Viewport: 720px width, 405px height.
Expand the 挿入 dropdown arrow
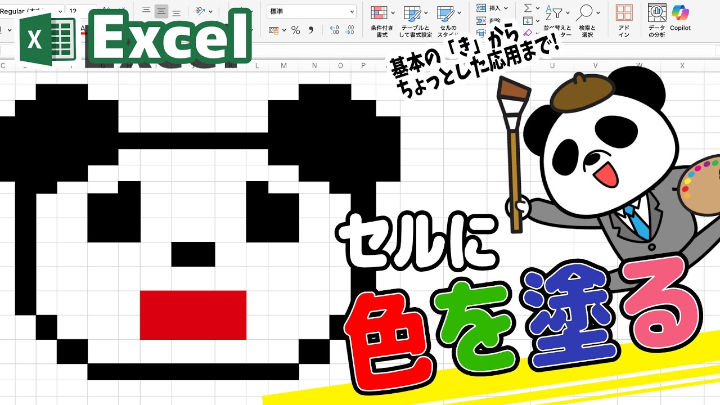506,8
